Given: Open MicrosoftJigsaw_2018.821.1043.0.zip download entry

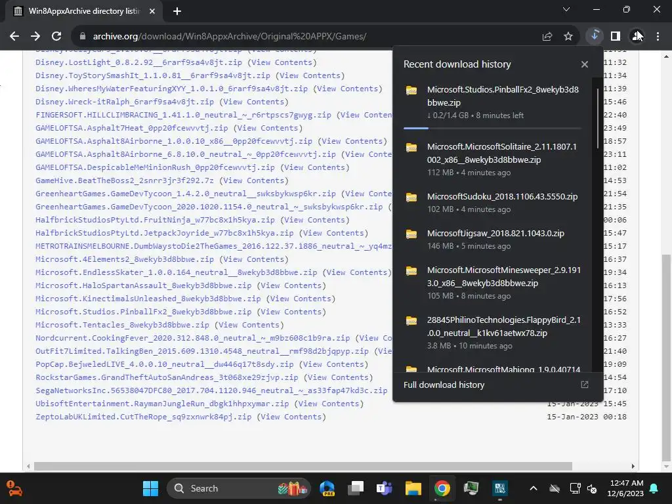Looking at the screenshot, I should (x=492, y=240).
